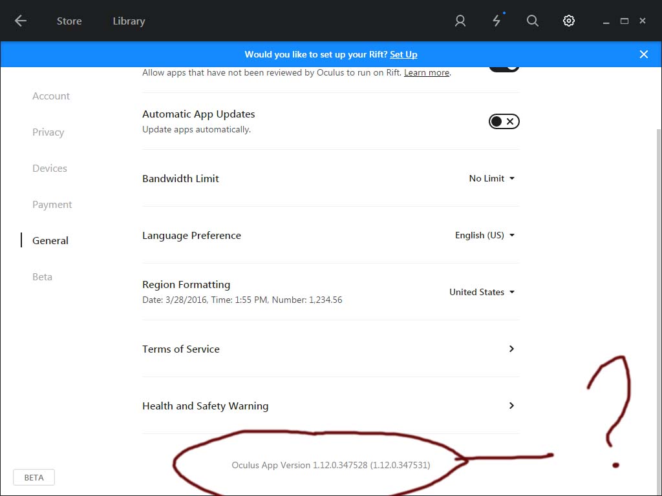Click Oculus App Version text

330,465
